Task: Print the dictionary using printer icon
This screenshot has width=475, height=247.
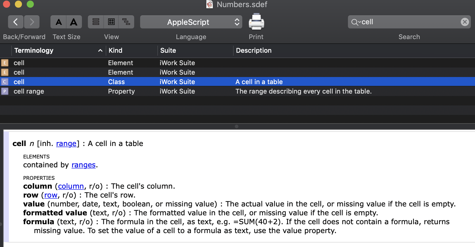Action: pyautogui.click(x=256, y=22)
